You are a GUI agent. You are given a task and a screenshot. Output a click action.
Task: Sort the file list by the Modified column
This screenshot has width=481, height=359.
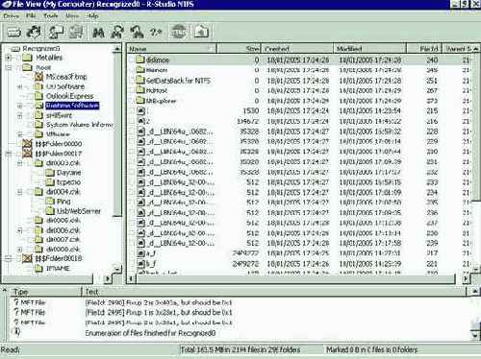pyautogui.click(x=369, y=49)
